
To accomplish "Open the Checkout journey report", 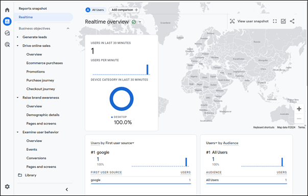I will tap(41, 89).
